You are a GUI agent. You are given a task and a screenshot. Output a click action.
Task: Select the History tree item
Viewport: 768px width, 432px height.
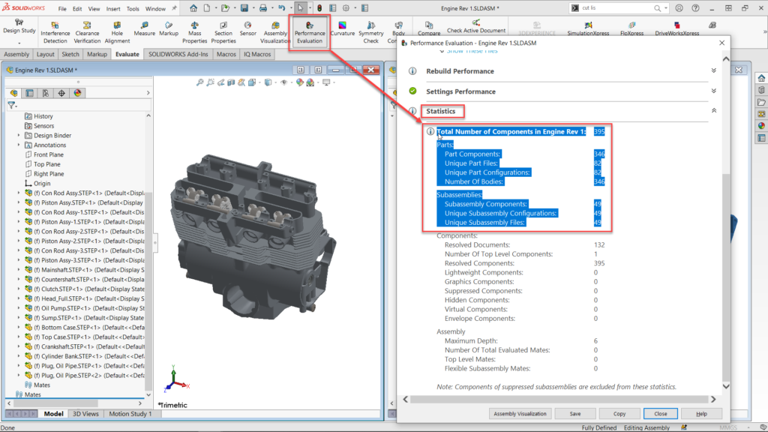(43, 116)
